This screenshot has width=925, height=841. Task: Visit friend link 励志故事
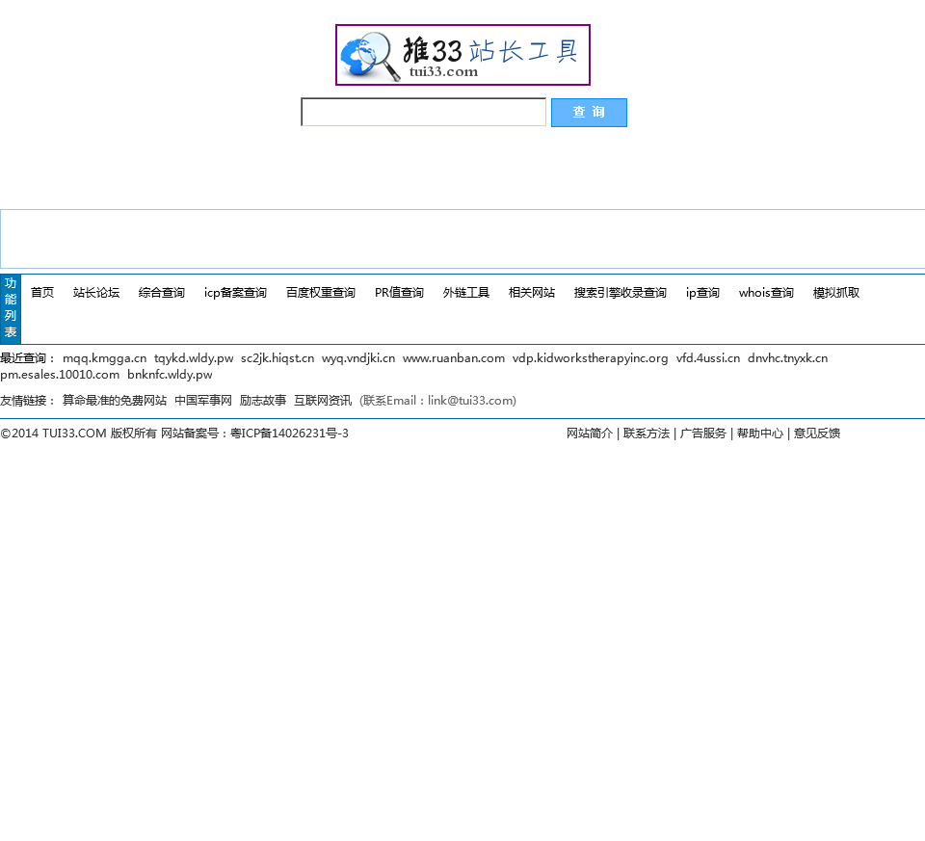point(262,401)
